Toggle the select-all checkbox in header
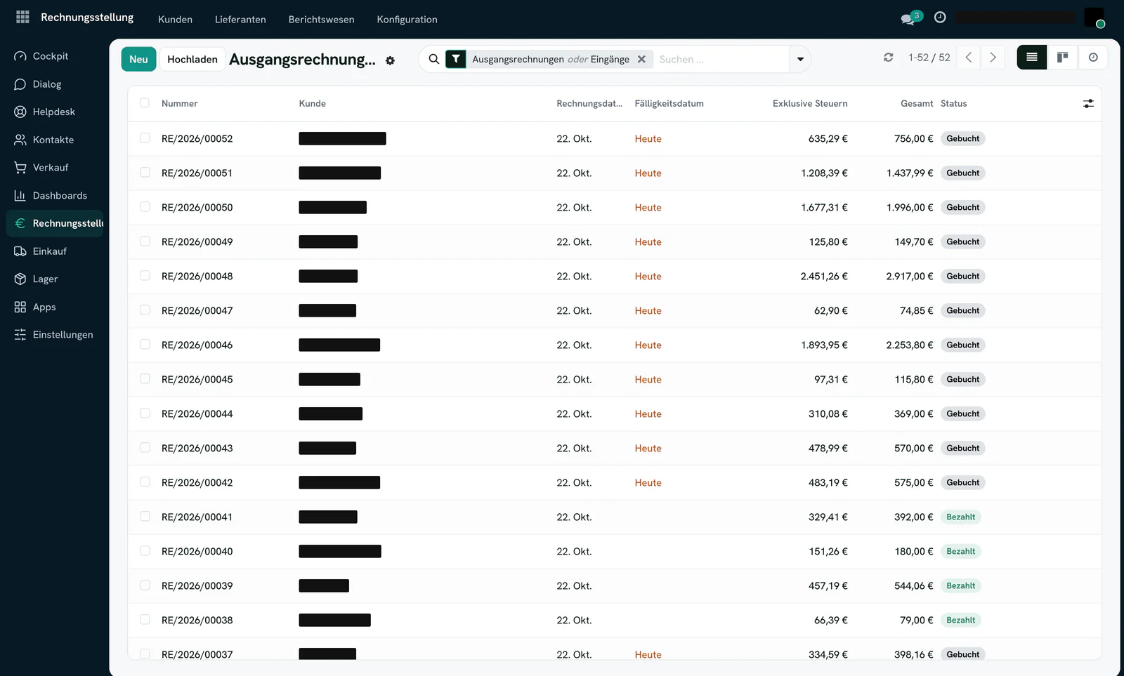 (145, 103)
